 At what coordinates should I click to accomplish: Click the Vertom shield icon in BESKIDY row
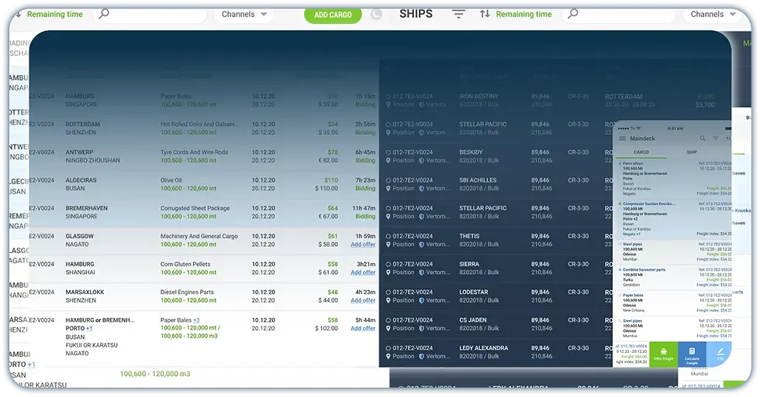[422, 160]
